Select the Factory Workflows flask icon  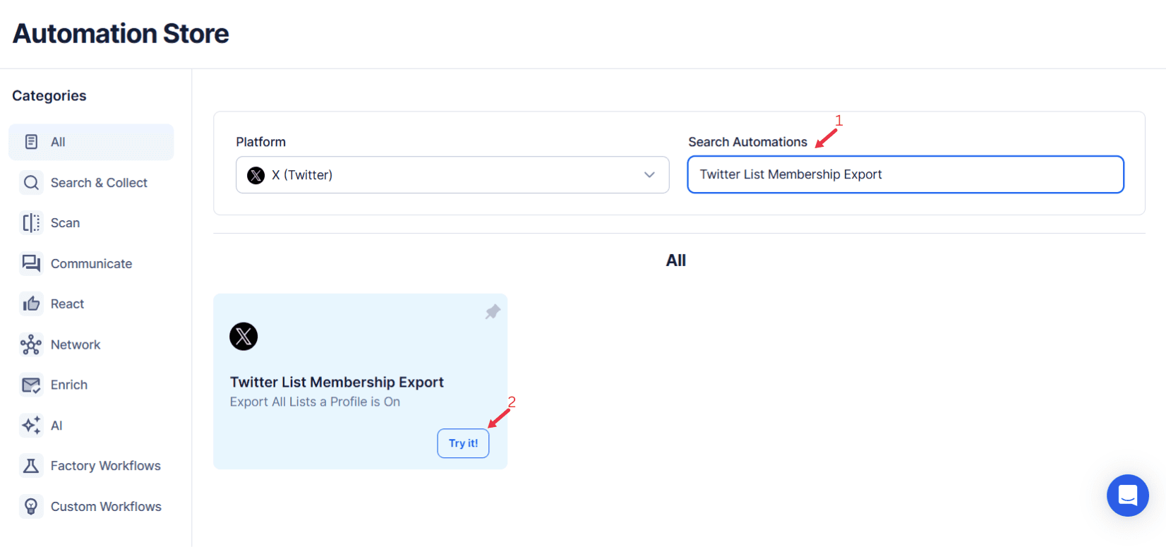click(x=31, y=465)
